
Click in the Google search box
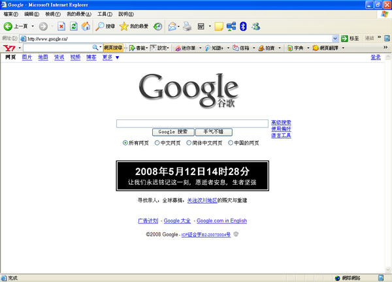pos(192,123)
